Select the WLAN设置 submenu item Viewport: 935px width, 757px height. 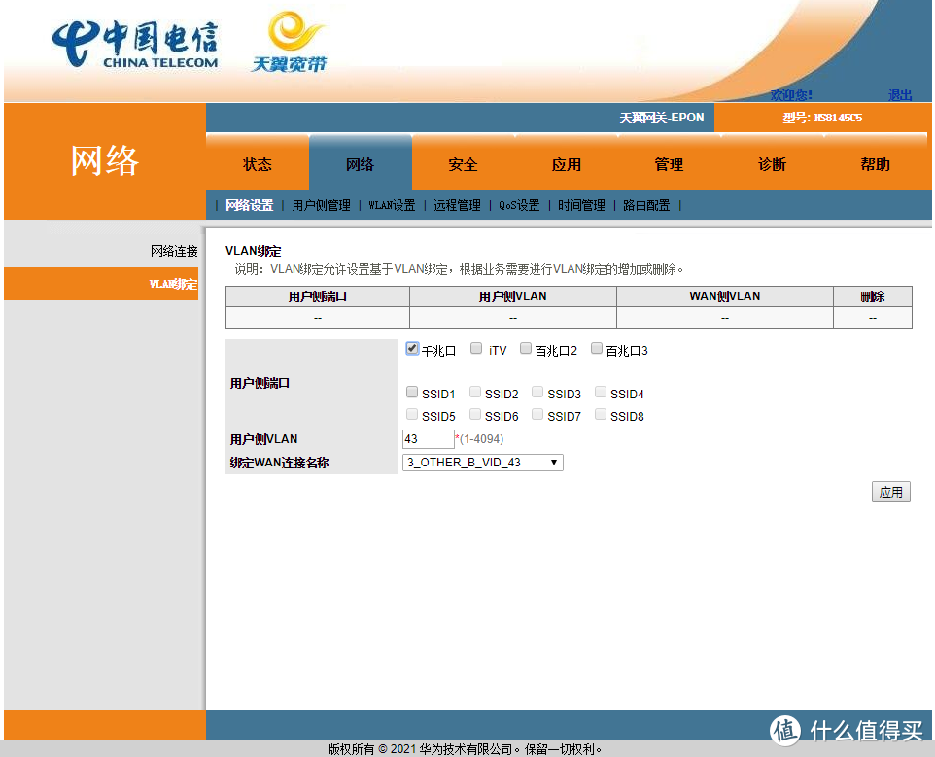click(x=391, y=205)
